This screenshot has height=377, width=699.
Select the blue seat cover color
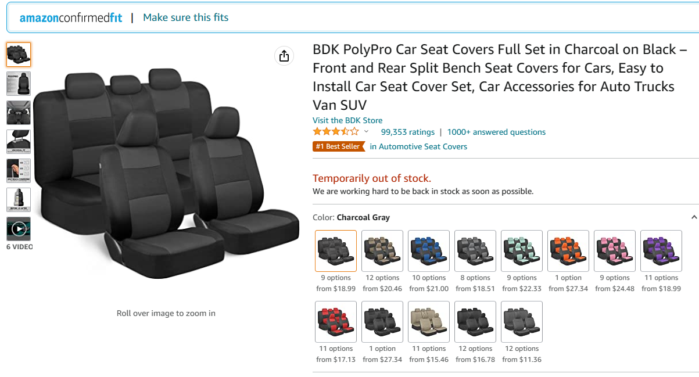429,251
